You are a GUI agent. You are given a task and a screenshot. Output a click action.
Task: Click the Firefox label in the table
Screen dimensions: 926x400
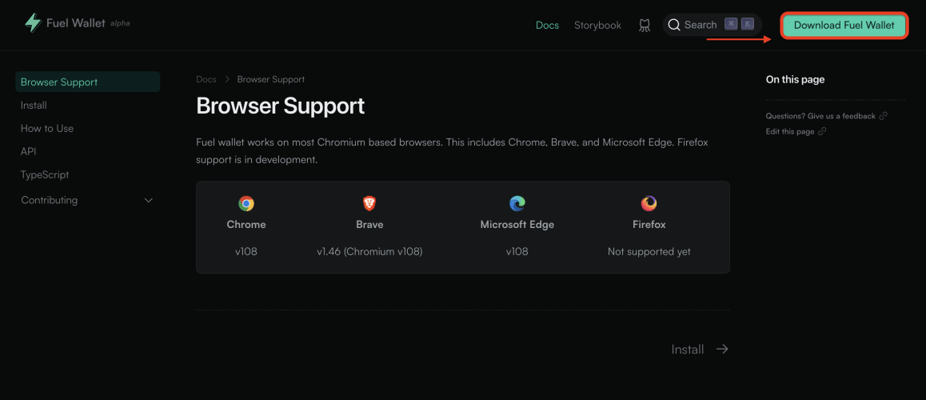click(x=649, y=225)
